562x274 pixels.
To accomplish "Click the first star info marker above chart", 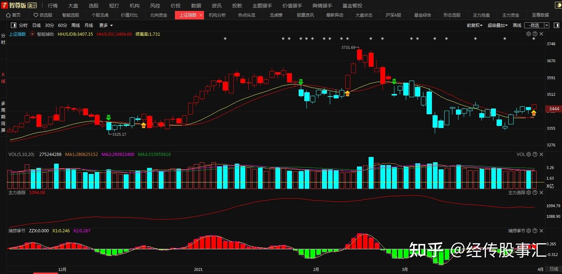I will click(x=225, y=39).
